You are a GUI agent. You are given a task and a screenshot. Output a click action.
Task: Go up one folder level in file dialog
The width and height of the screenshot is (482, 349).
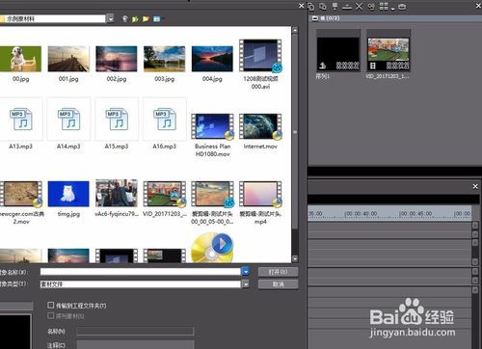135,18
